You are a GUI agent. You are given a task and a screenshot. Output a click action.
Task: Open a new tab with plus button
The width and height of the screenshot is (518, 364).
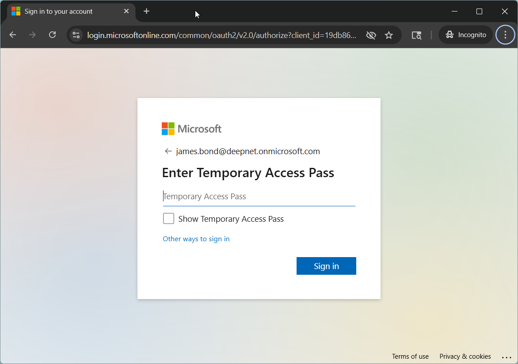pos(147,11)
